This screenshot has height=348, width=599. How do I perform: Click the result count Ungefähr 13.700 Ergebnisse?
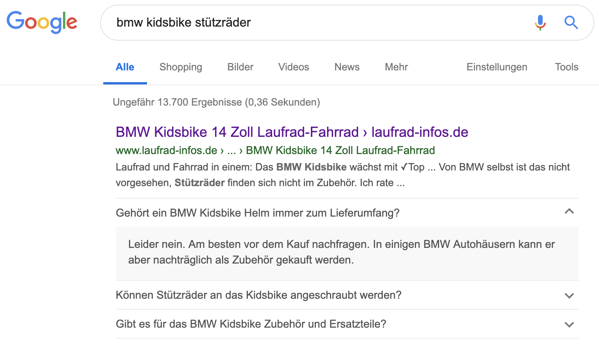[216, 102]
